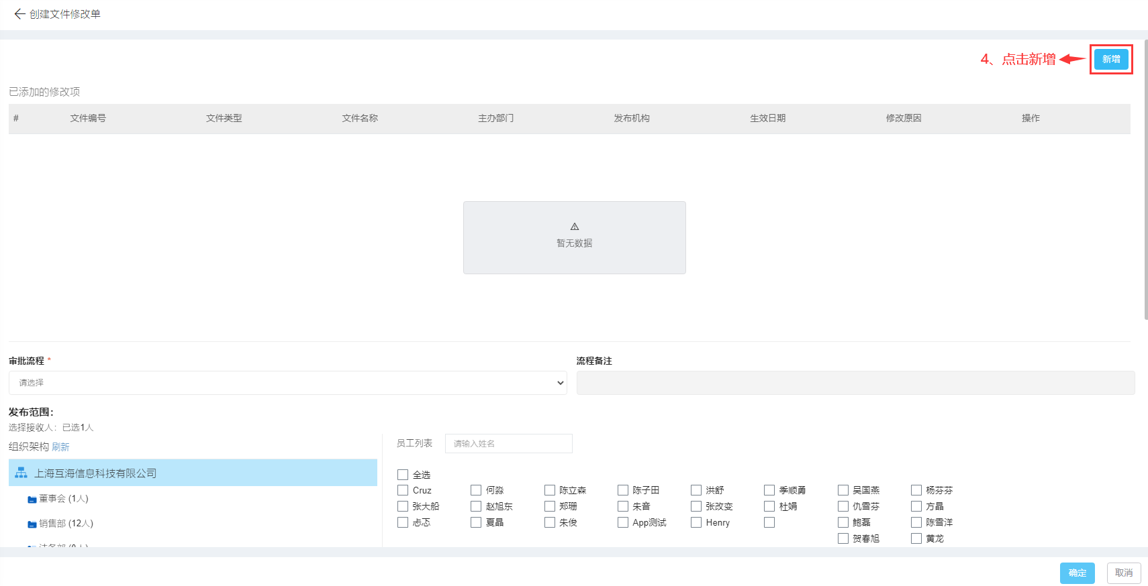The image size is (1148, 586).
Task: Tick the checkbox for 杜娟
Action: pos(769,506)
